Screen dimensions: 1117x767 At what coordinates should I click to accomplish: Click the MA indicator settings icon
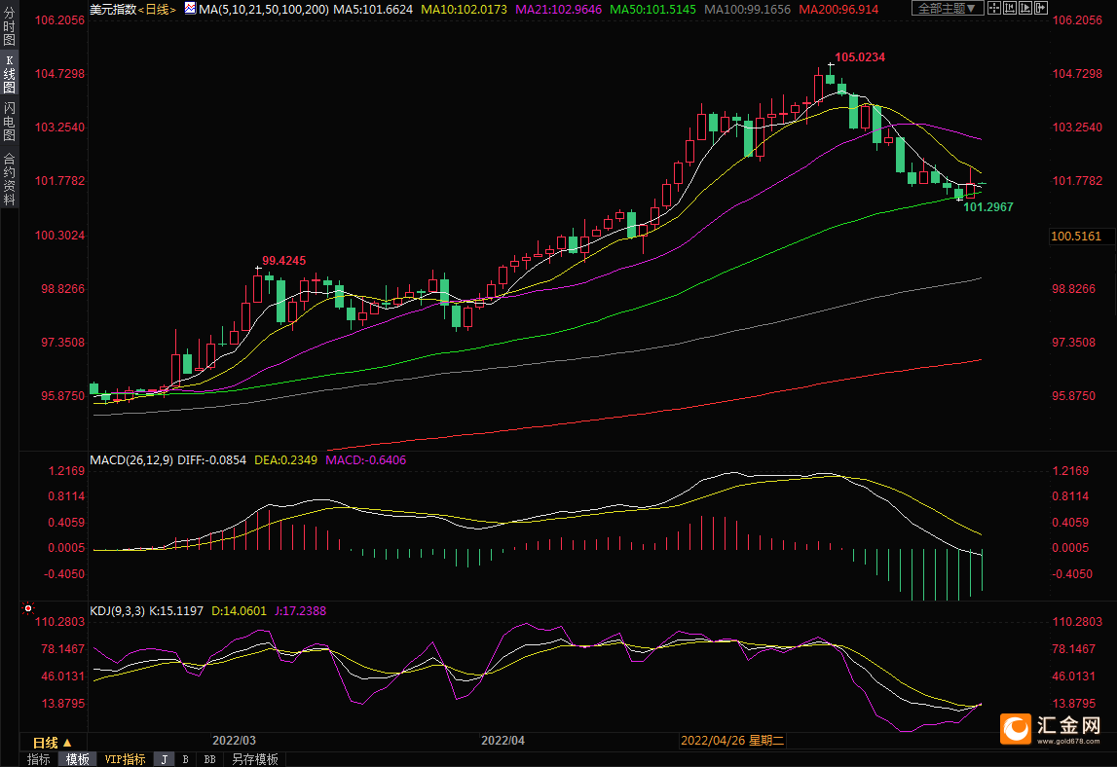tap(190, 9)
